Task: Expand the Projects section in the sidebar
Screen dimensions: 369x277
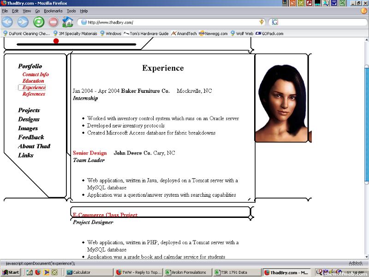Action: (x=29, y=110)
